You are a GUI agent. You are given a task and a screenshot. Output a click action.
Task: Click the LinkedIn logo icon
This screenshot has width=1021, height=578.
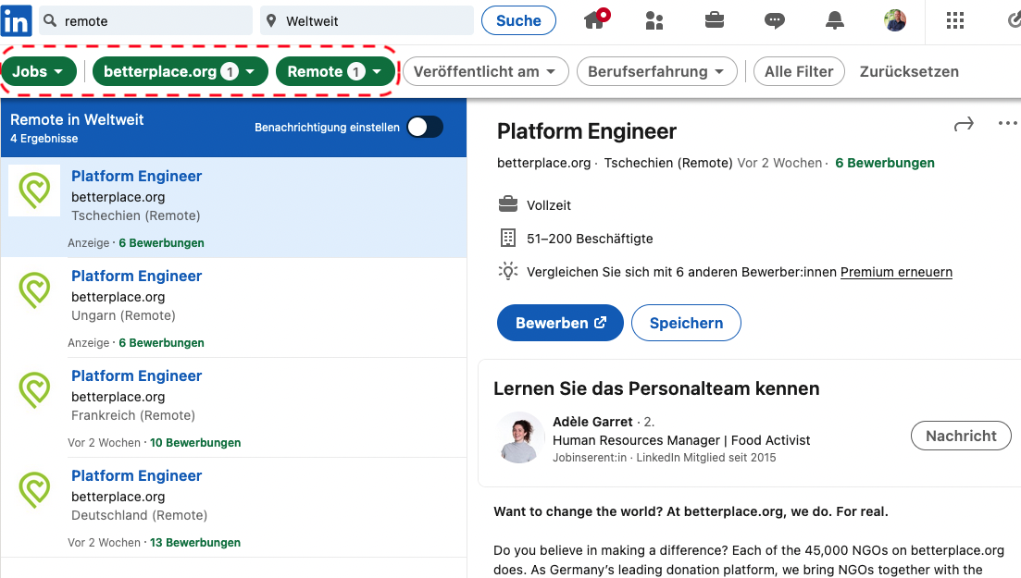click(x=16, y=21)
